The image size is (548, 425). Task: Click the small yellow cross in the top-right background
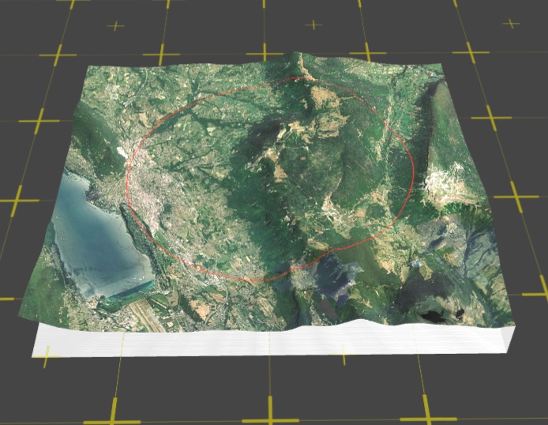coord(511,24)
